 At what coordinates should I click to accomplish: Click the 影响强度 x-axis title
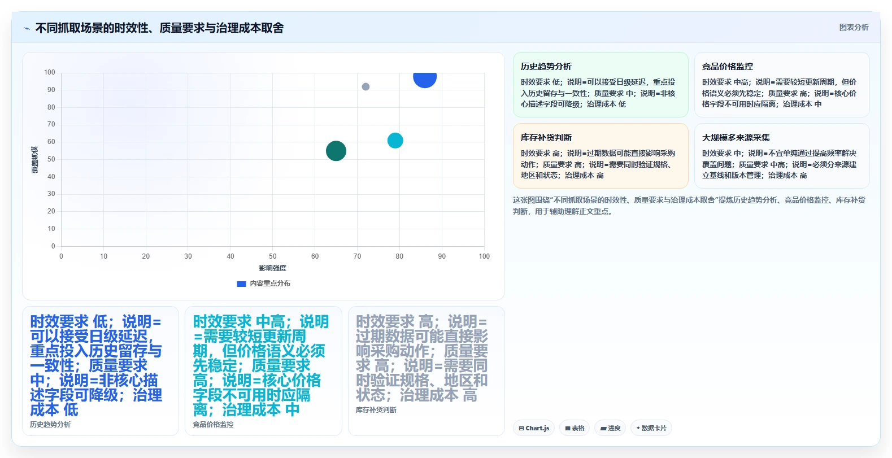pyautogui.click(x=273, y=268)
